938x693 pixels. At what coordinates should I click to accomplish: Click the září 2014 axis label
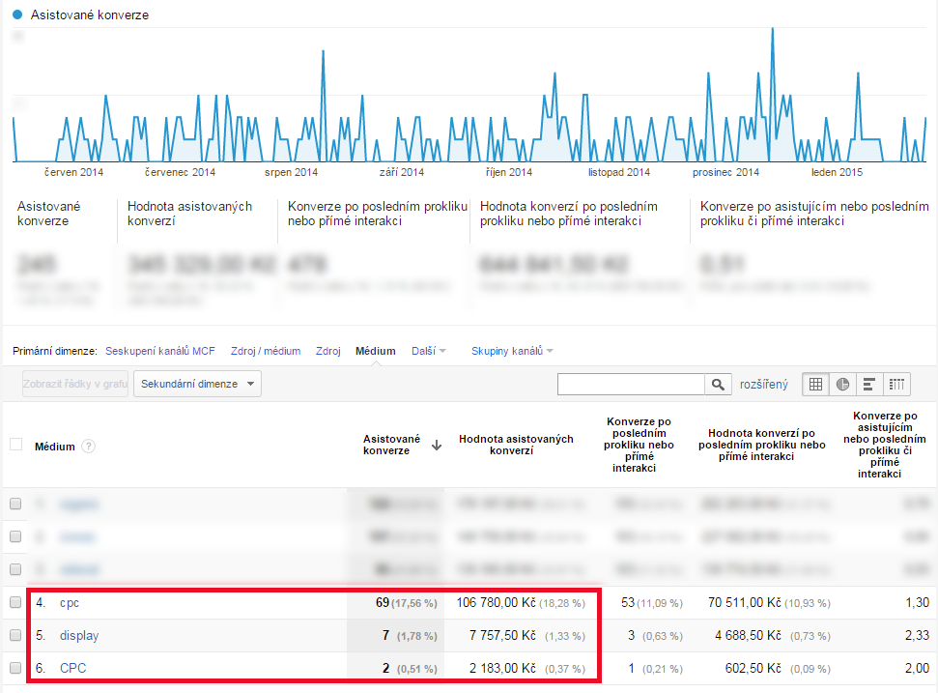pos(402,172)
